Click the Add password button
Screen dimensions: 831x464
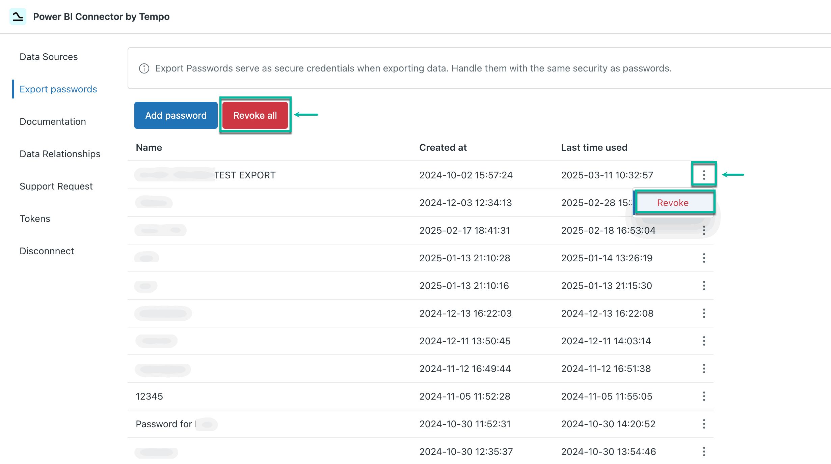[x=176, y=115]
